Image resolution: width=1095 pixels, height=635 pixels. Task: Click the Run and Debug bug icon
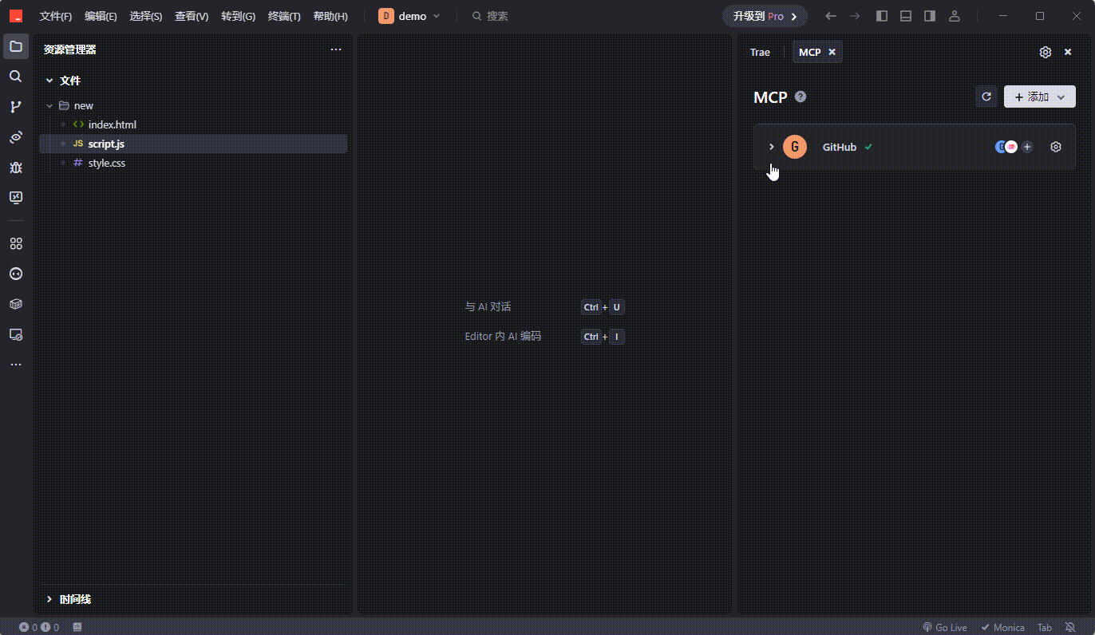16,168
